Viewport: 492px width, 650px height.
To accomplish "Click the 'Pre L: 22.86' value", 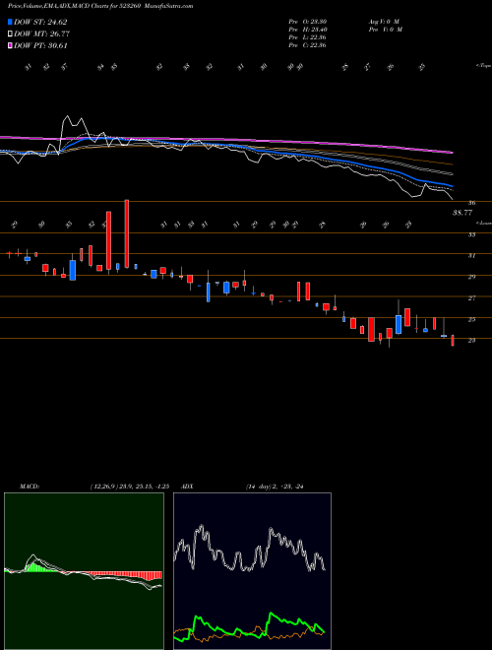I will (x=307, y=37).
